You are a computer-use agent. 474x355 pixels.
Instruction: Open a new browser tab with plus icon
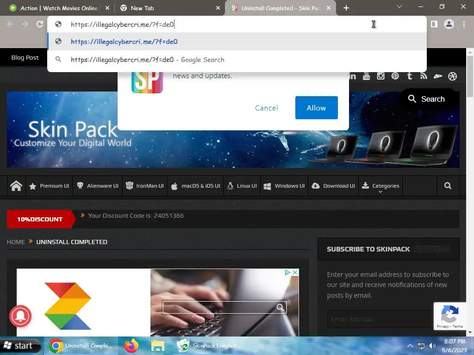point(346,8)
